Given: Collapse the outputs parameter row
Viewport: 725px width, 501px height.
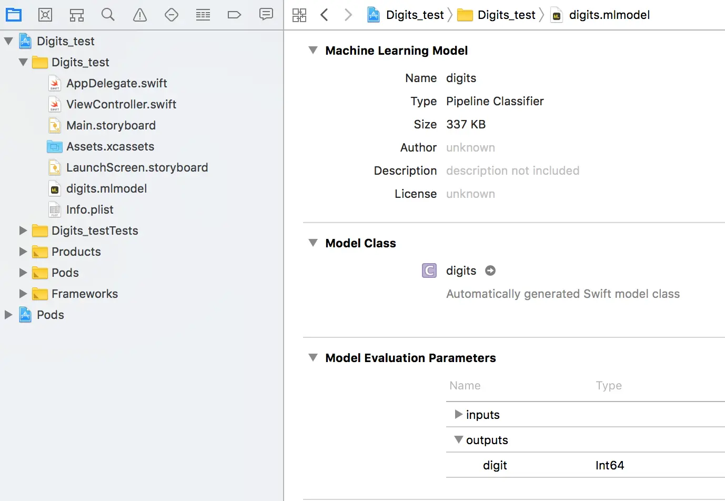Looking at the screenshot, I should pyautogui.click(x=459, y=439).
